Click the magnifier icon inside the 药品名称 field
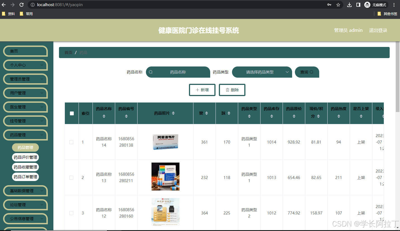400x231 pixels. click(151, 72)
